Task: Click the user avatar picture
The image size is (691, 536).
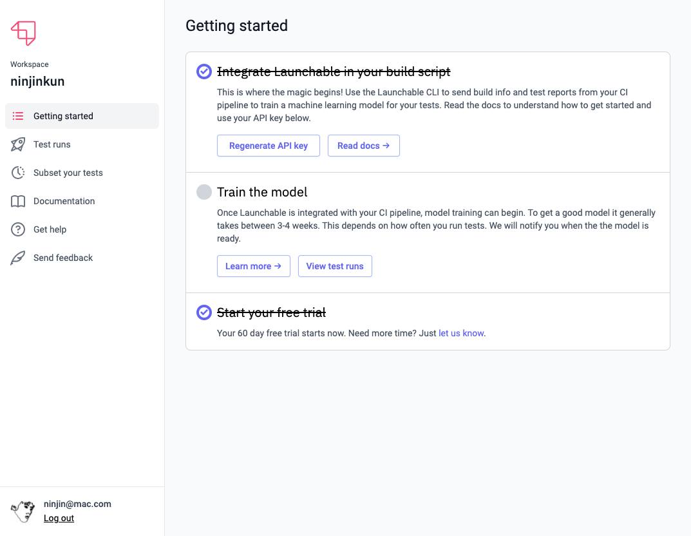Action: click(23, 512)
